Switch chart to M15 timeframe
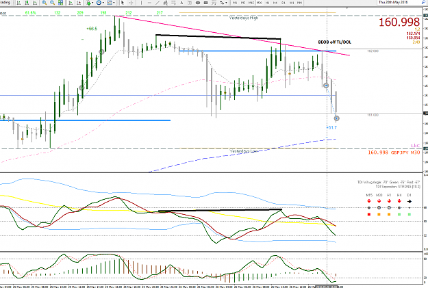Image resolution: width=428 pixels, height=288 pixels. pos(251,3)
